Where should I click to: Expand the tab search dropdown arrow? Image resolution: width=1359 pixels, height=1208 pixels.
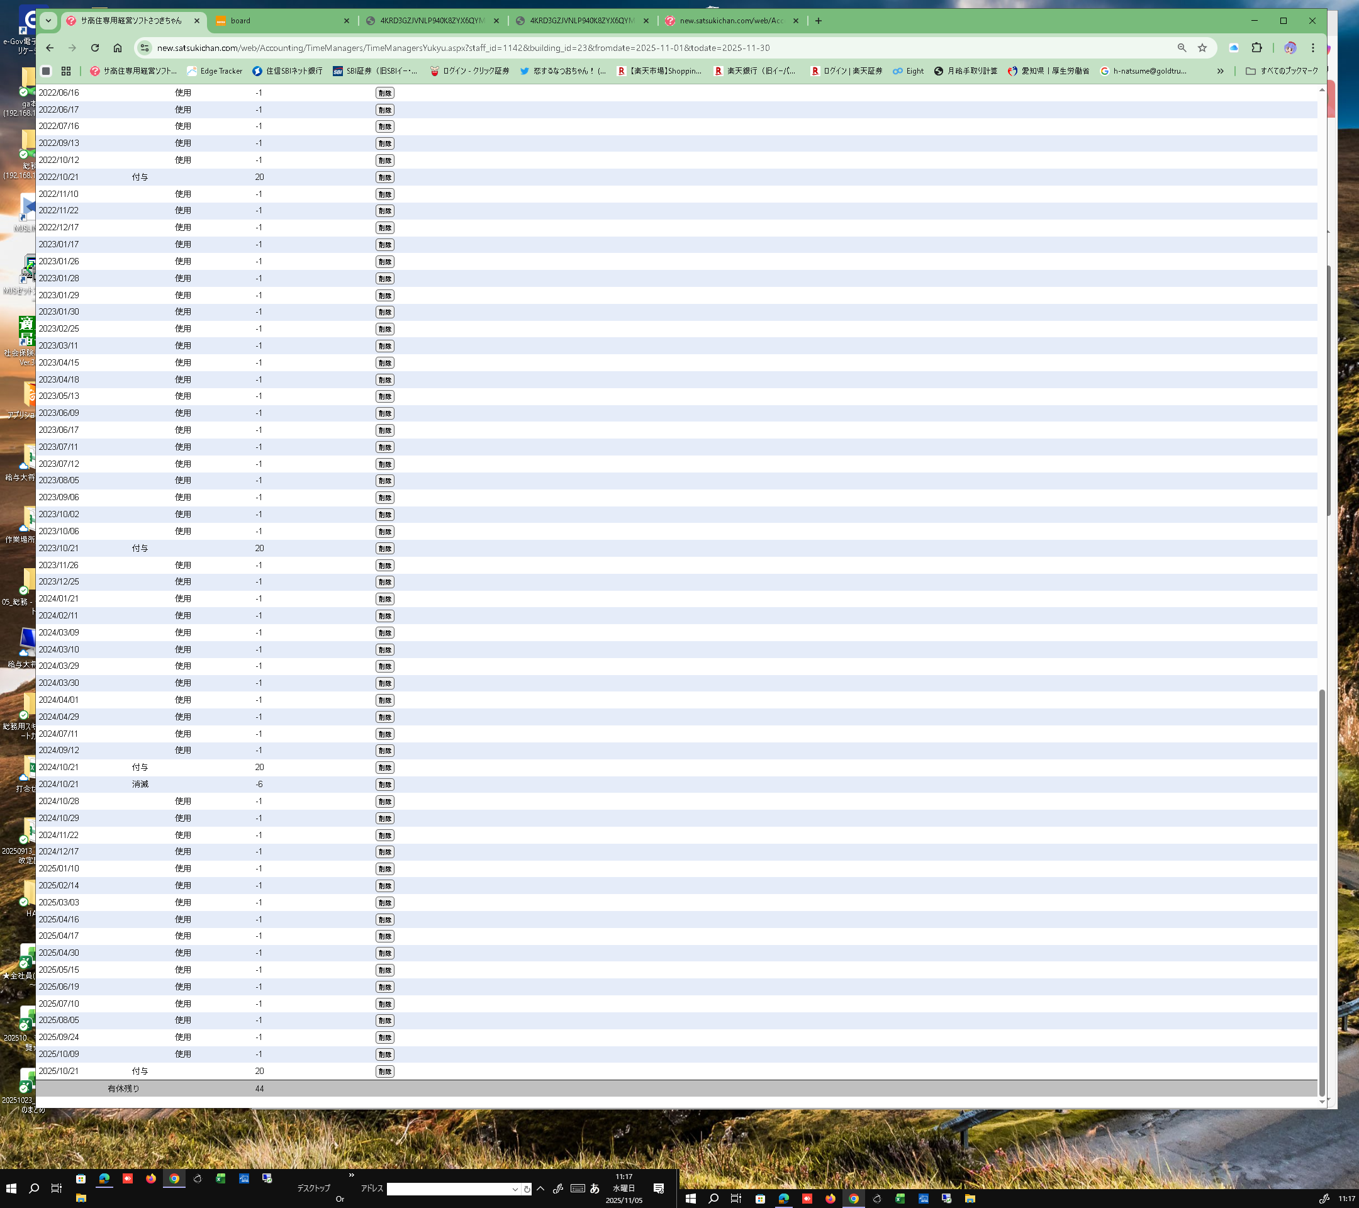(x=48, y=21)
